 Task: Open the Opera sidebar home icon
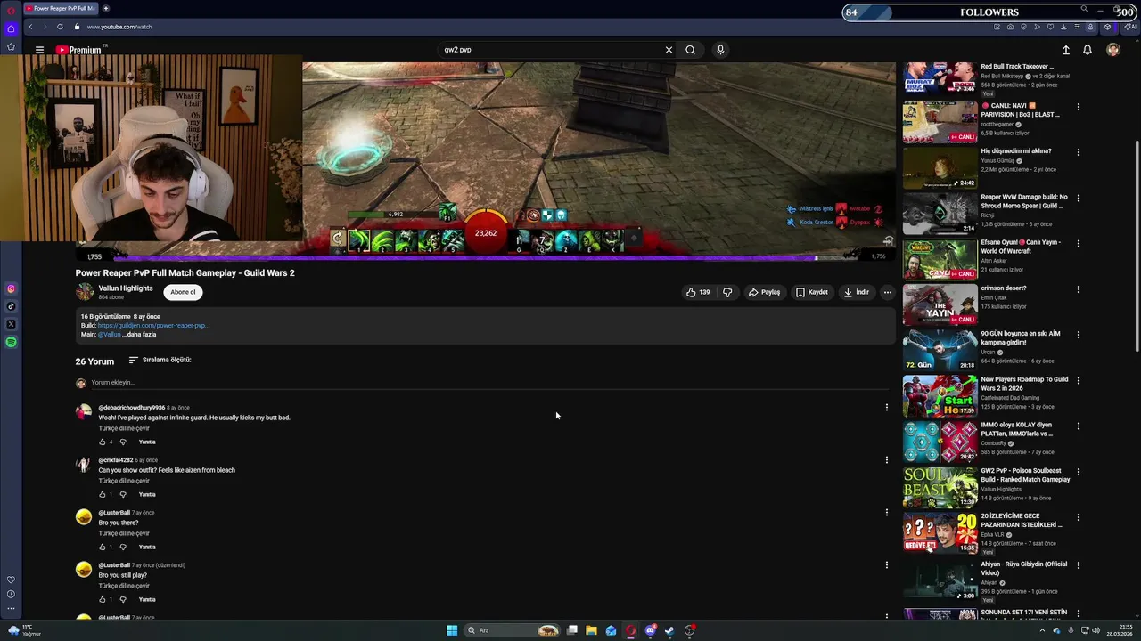(x=11, y=28)
